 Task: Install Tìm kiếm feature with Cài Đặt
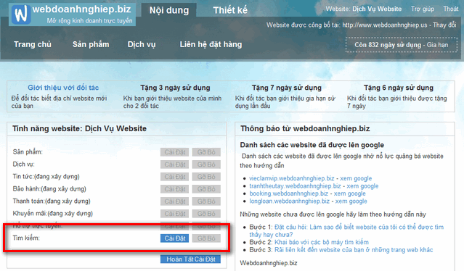[x=174, y=238]
